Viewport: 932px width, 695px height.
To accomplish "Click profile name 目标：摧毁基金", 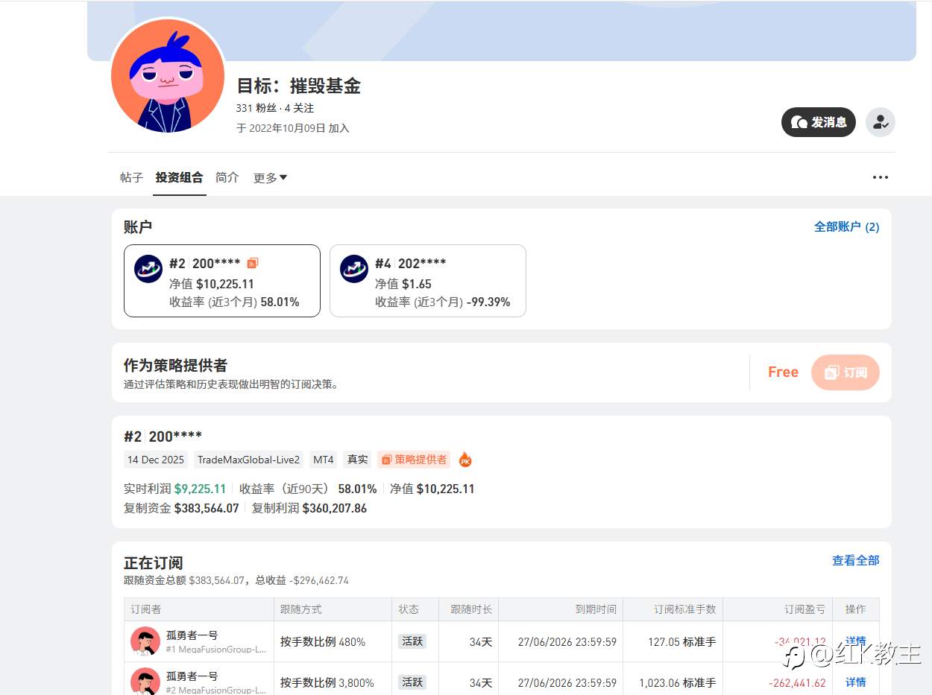I will (x=299, y=86).
